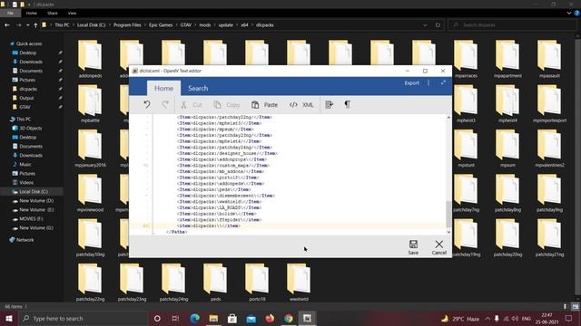The height and width of the screenshot is (326, 581).
Task: Click the Undo arrow in OpenIV text editor
Action: tap(147, 105)
